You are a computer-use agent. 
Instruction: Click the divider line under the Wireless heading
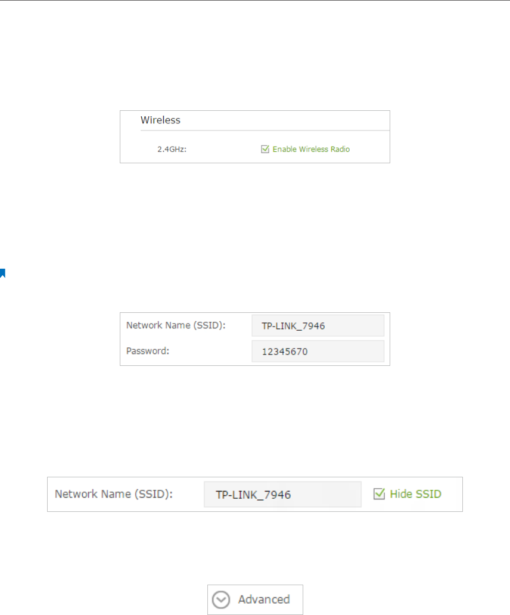[265, 131]
